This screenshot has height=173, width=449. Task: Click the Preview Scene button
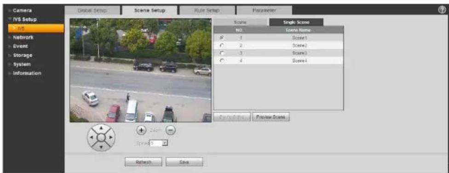[271, 117]
